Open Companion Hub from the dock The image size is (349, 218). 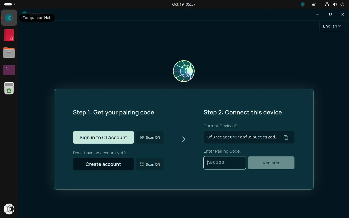click(9, 18)
